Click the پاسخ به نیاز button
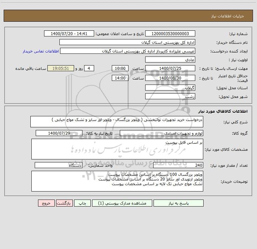Screen dimensions: 257x249 click(x=178, y=203)
